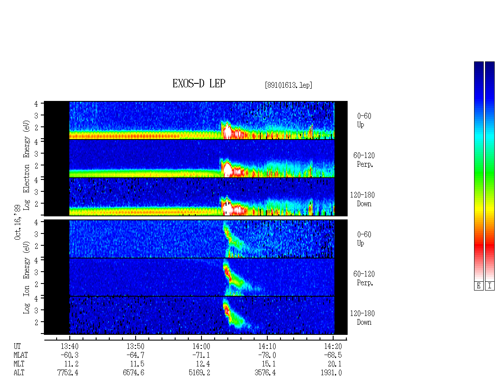Image resolution: width=496 pixels, height=384 pixels.
Task: Click the EXOS-D LEP plot title
Action: pyautogui.click(x=199, y=83)
